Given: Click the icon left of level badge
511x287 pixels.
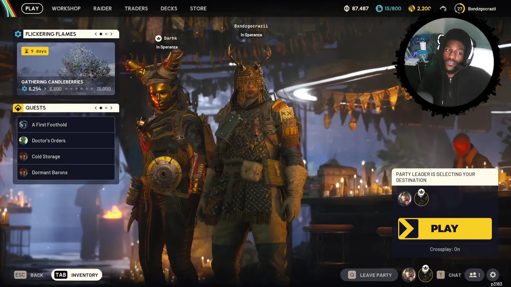Looking at the screenshot, I should (x=443, y=8).
